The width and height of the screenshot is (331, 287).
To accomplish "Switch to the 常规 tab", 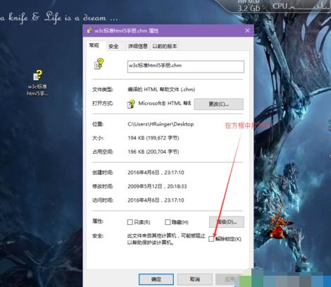I will tap(94, 45).
